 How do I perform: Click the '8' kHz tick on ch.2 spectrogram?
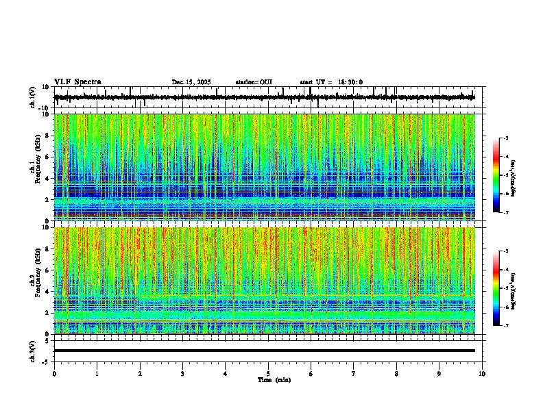click(x=47, y=249)
